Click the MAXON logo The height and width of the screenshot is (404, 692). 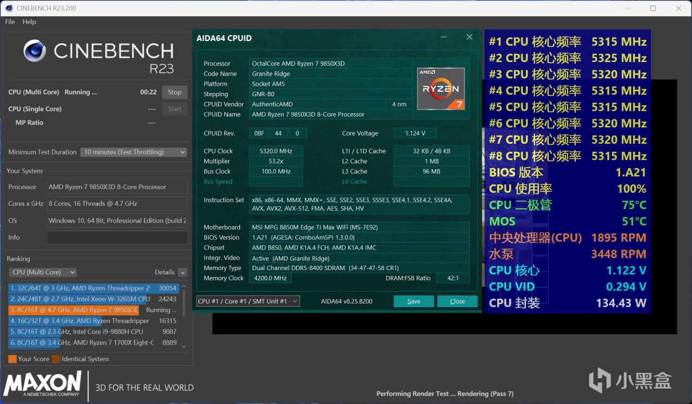coord(43,385)
